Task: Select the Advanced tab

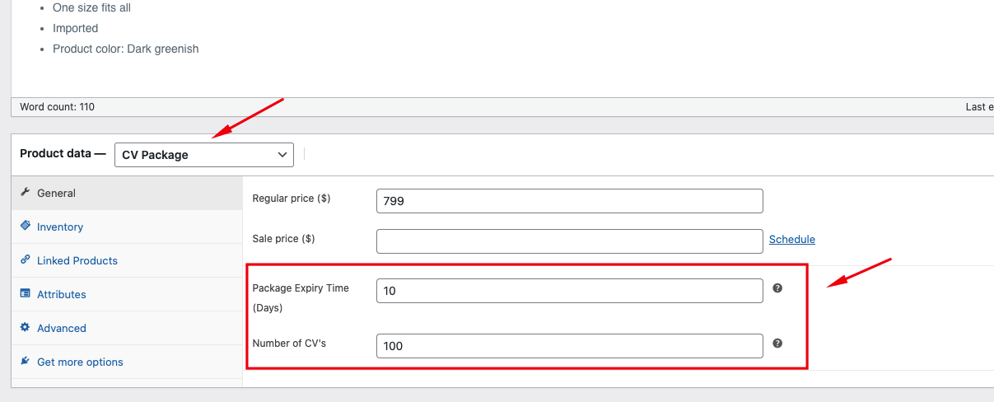Action: coord(62,328)
